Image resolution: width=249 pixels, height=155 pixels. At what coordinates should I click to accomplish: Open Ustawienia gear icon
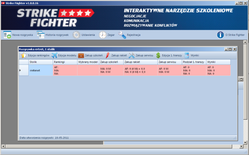click(x=76, y=35)
